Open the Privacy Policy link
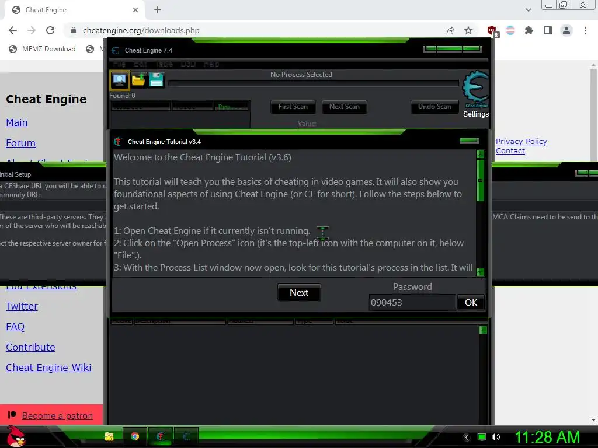The width and height of the screenshot is (598, 448). tap(521, 141)
